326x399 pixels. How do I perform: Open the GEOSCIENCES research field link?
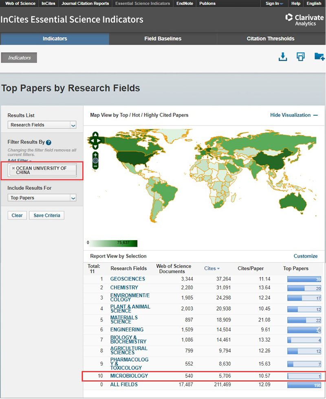click(x=128, y=279)
